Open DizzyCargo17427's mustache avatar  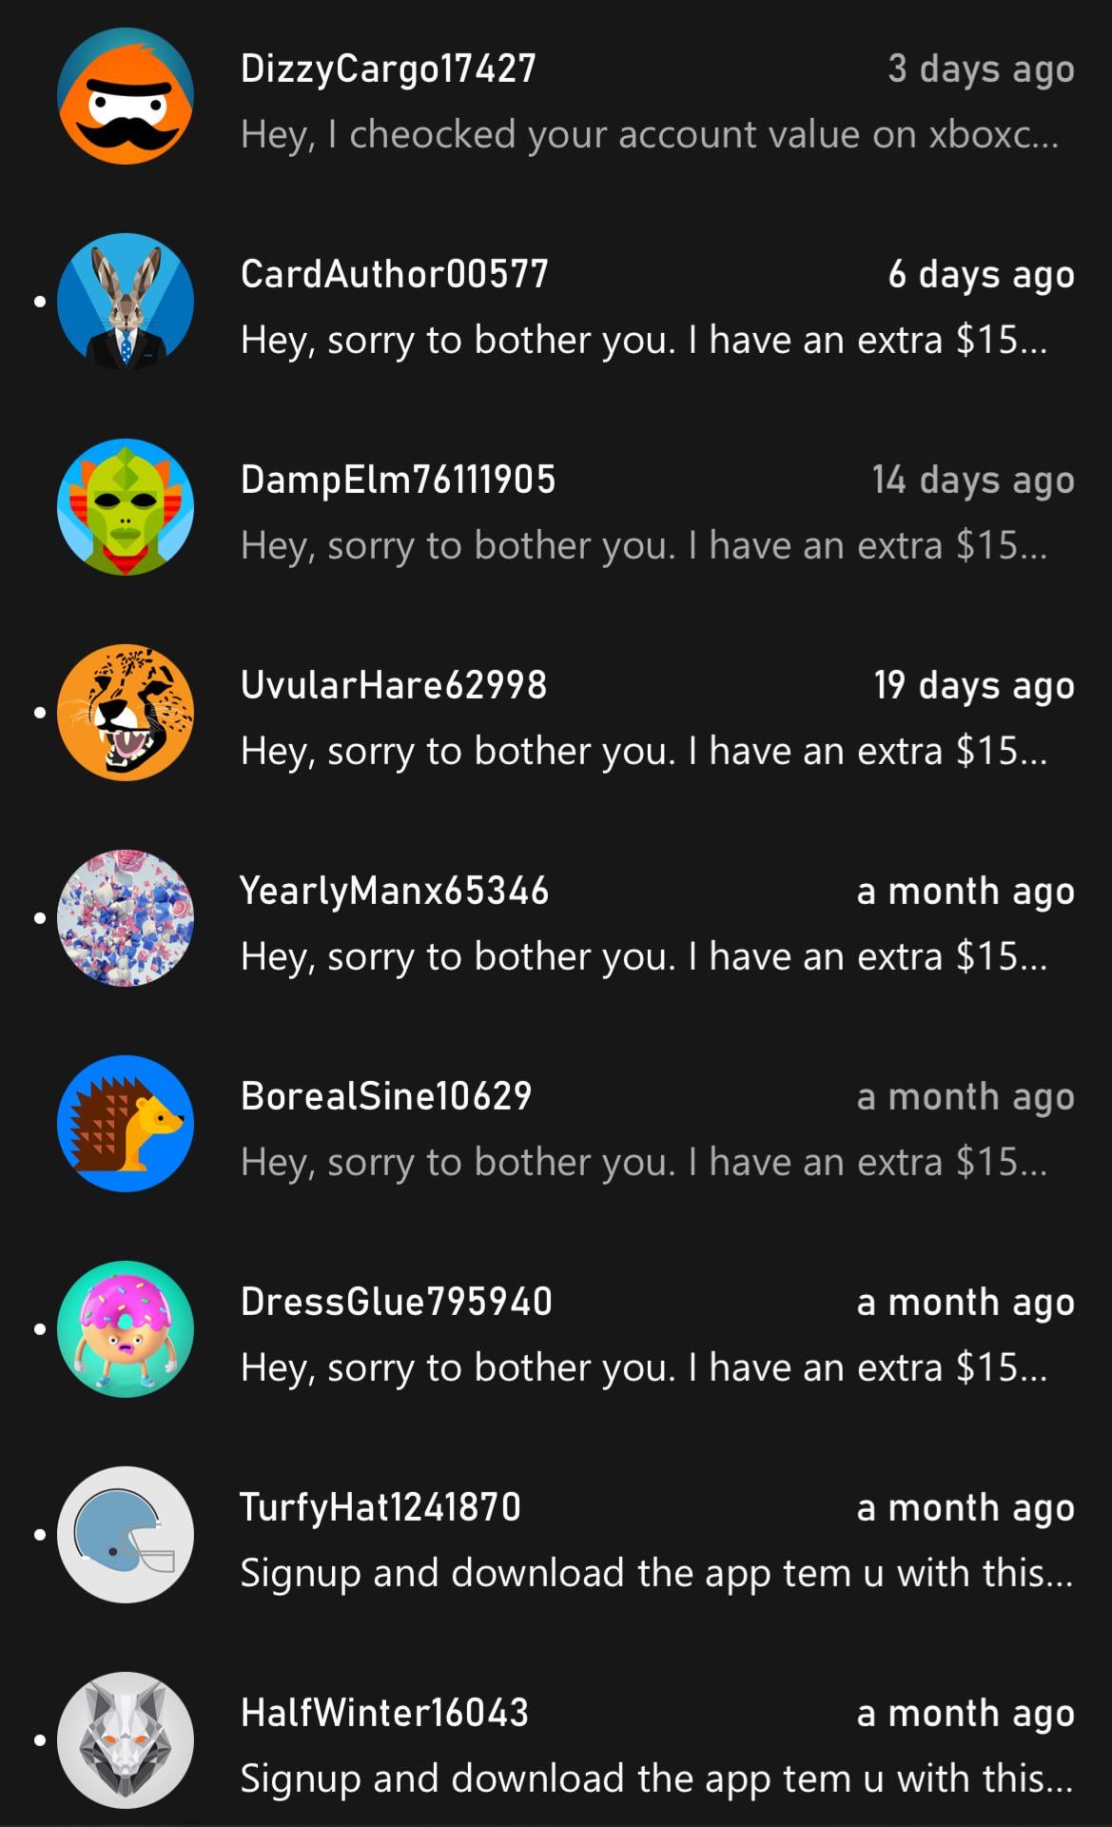126,96
